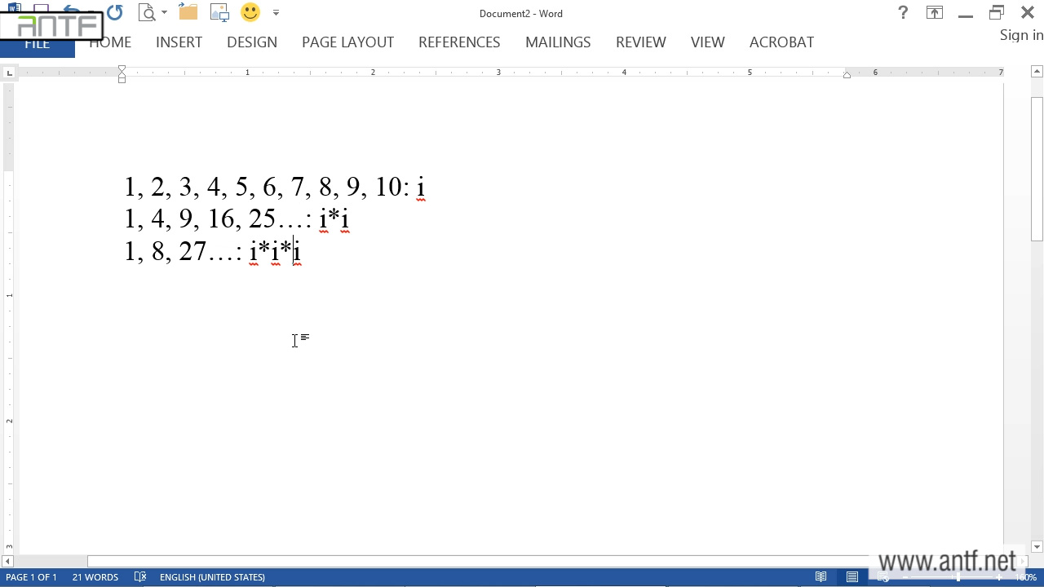Click the Sign in link
Screen dimensions: 1044x587
click(x=1021, y=35)
